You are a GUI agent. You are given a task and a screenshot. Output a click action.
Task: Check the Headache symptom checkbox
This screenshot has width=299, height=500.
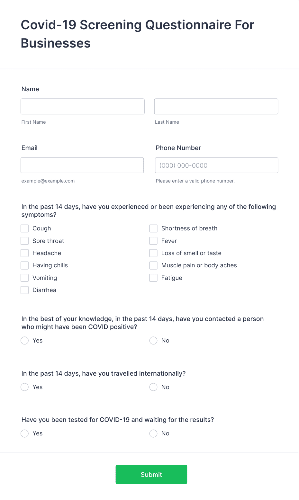point(24,253)
